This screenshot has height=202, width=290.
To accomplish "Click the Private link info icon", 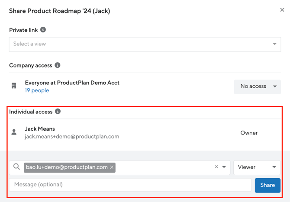I will pos(43,30).
